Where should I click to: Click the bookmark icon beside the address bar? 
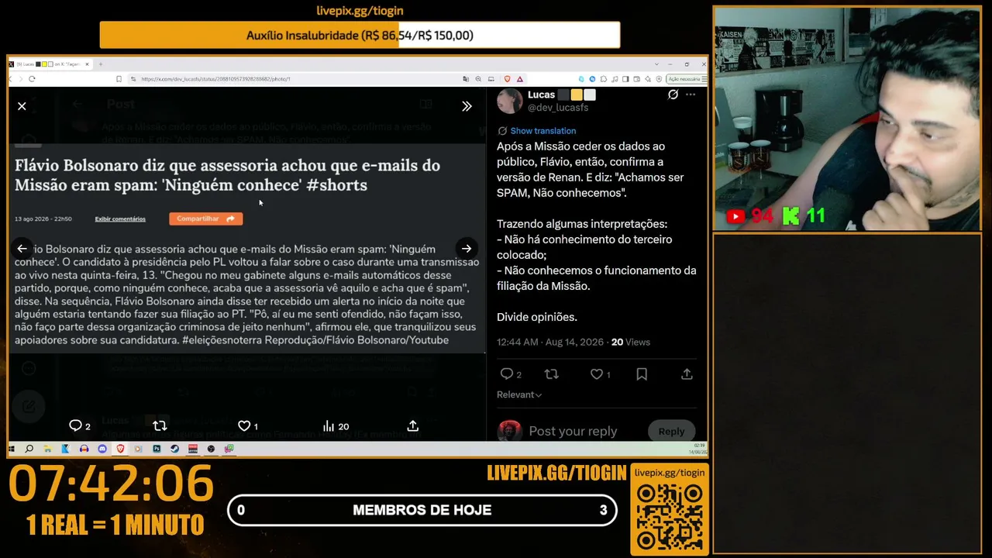(119, 79)
